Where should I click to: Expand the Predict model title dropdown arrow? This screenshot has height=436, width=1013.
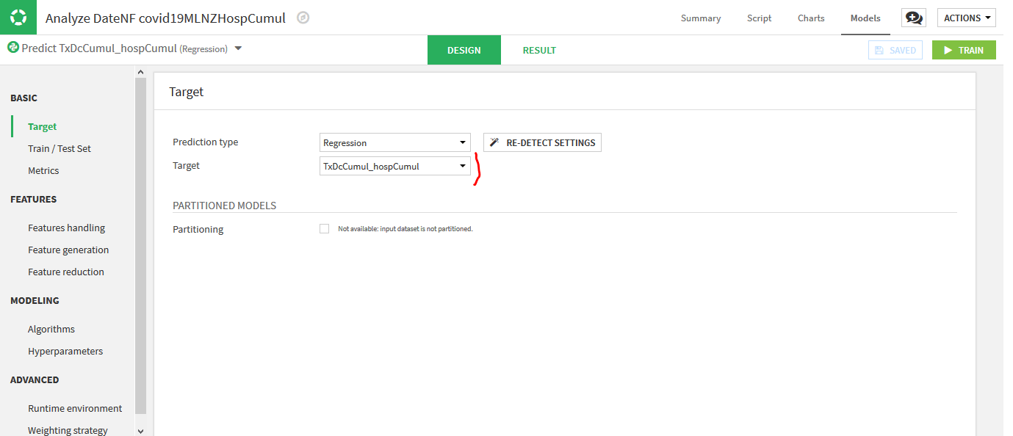[238, 48]
